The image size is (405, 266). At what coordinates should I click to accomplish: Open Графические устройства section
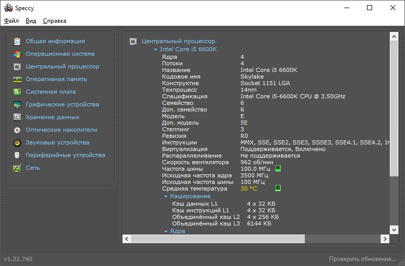tap(62, 104)
